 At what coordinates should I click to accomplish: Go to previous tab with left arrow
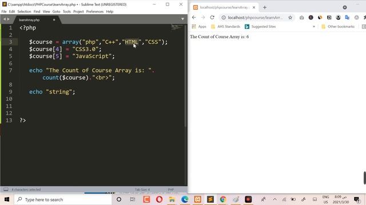click(x=4, y=19)
